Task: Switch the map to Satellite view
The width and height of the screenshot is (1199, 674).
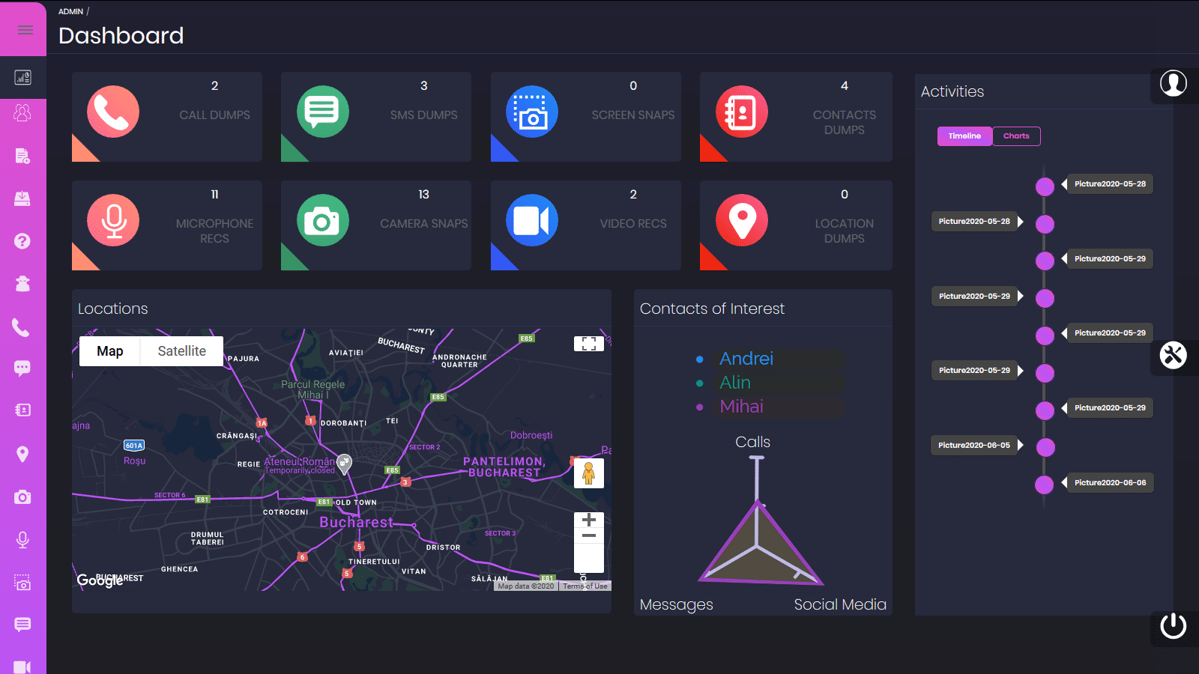Action: (x=181, y=350)
